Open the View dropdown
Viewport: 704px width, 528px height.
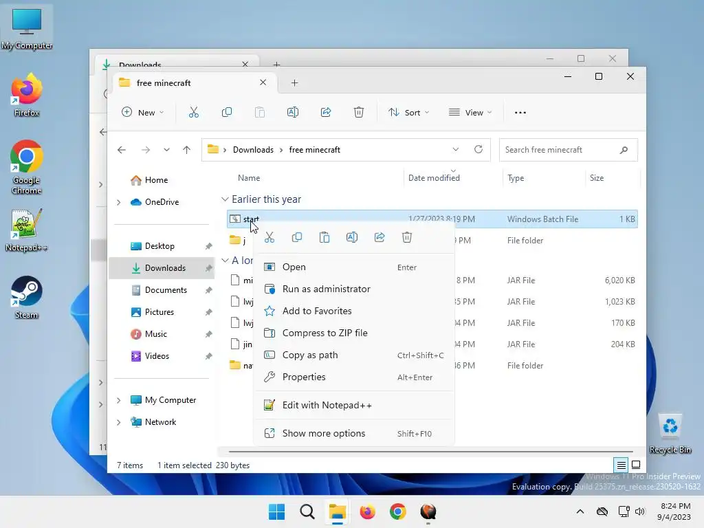tap(470, 112)
